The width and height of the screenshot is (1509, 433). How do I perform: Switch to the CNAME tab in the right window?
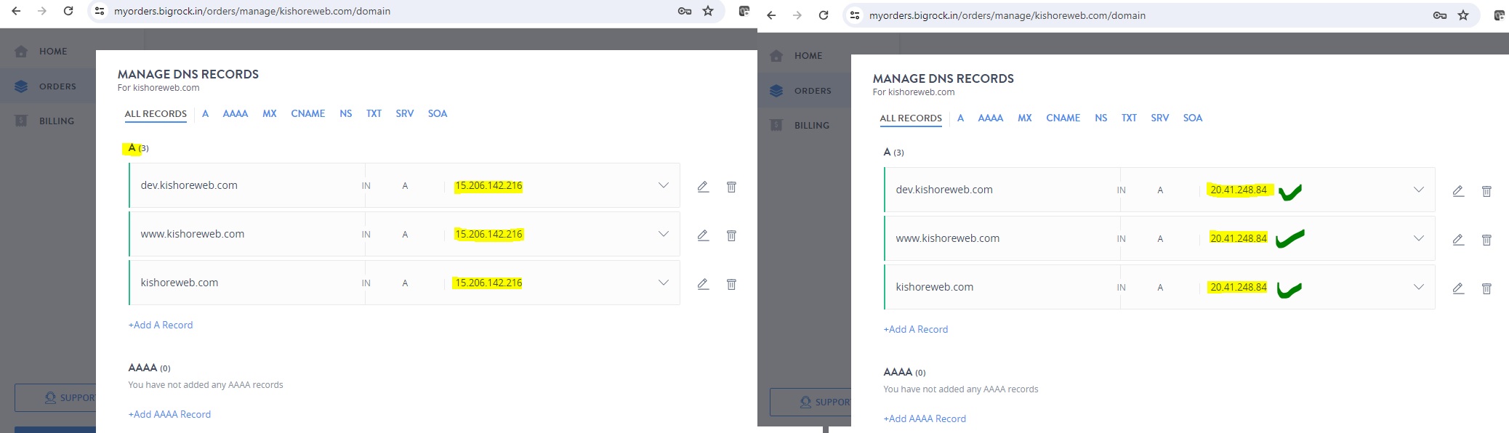tap(1063, 118)
